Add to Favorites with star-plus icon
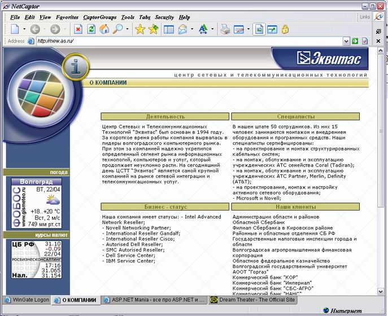The image size is (388, 316). click(x=154, y=29)
